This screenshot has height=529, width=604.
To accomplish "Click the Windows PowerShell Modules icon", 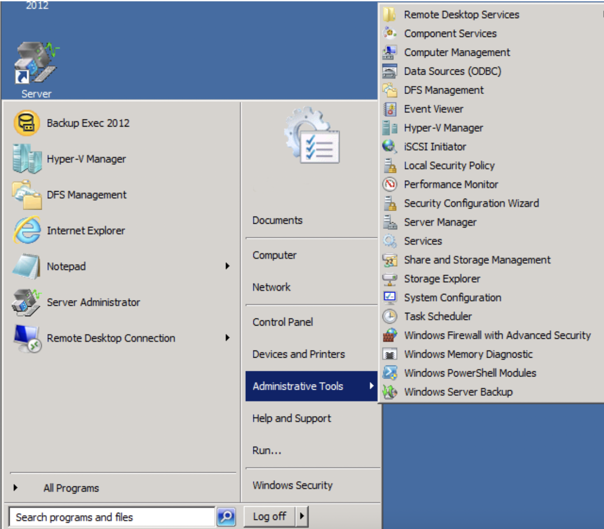I will click(x=389, y=373).
